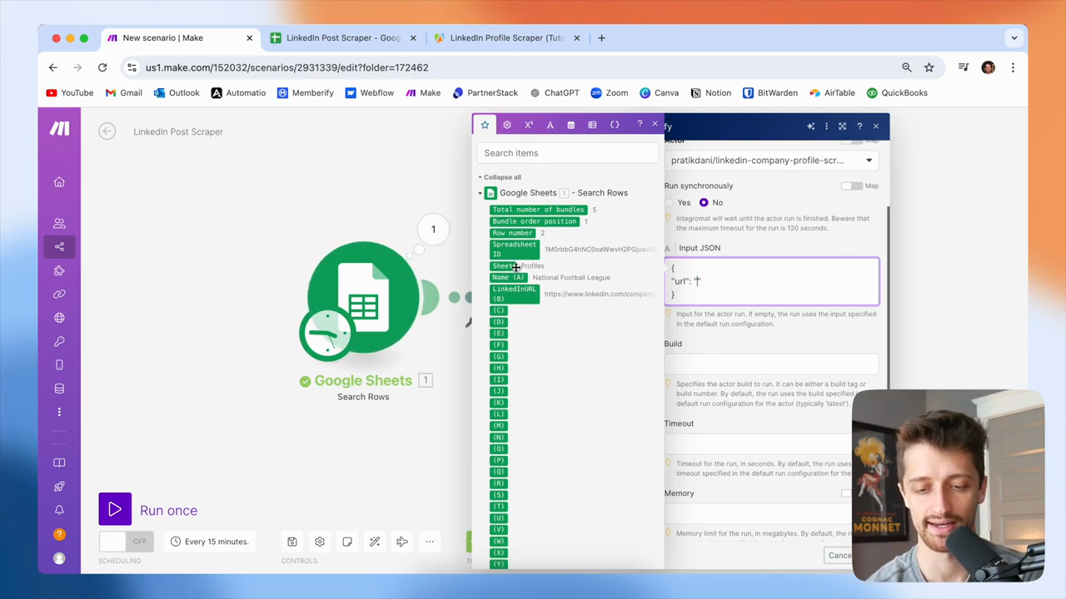
Task: Click the Explain flow airplane icon
Action: pos(402,542)
